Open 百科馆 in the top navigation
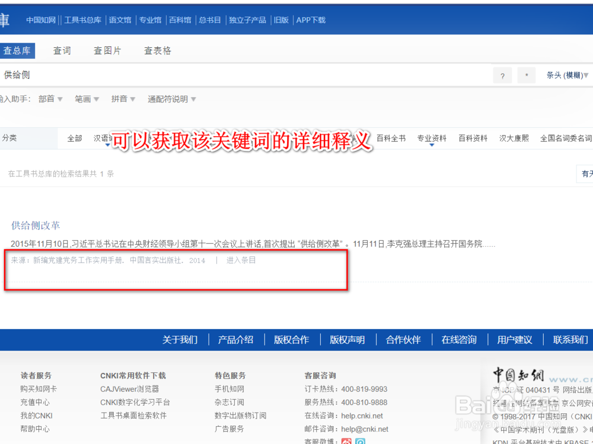This screenshot has height=444, width=593. 180,20
